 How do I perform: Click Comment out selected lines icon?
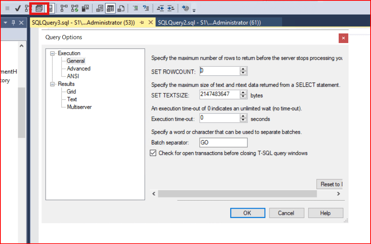(x=135, y=8)
